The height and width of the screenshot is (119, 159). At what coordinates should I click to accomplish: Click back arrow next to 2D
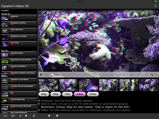click(26, 116)
